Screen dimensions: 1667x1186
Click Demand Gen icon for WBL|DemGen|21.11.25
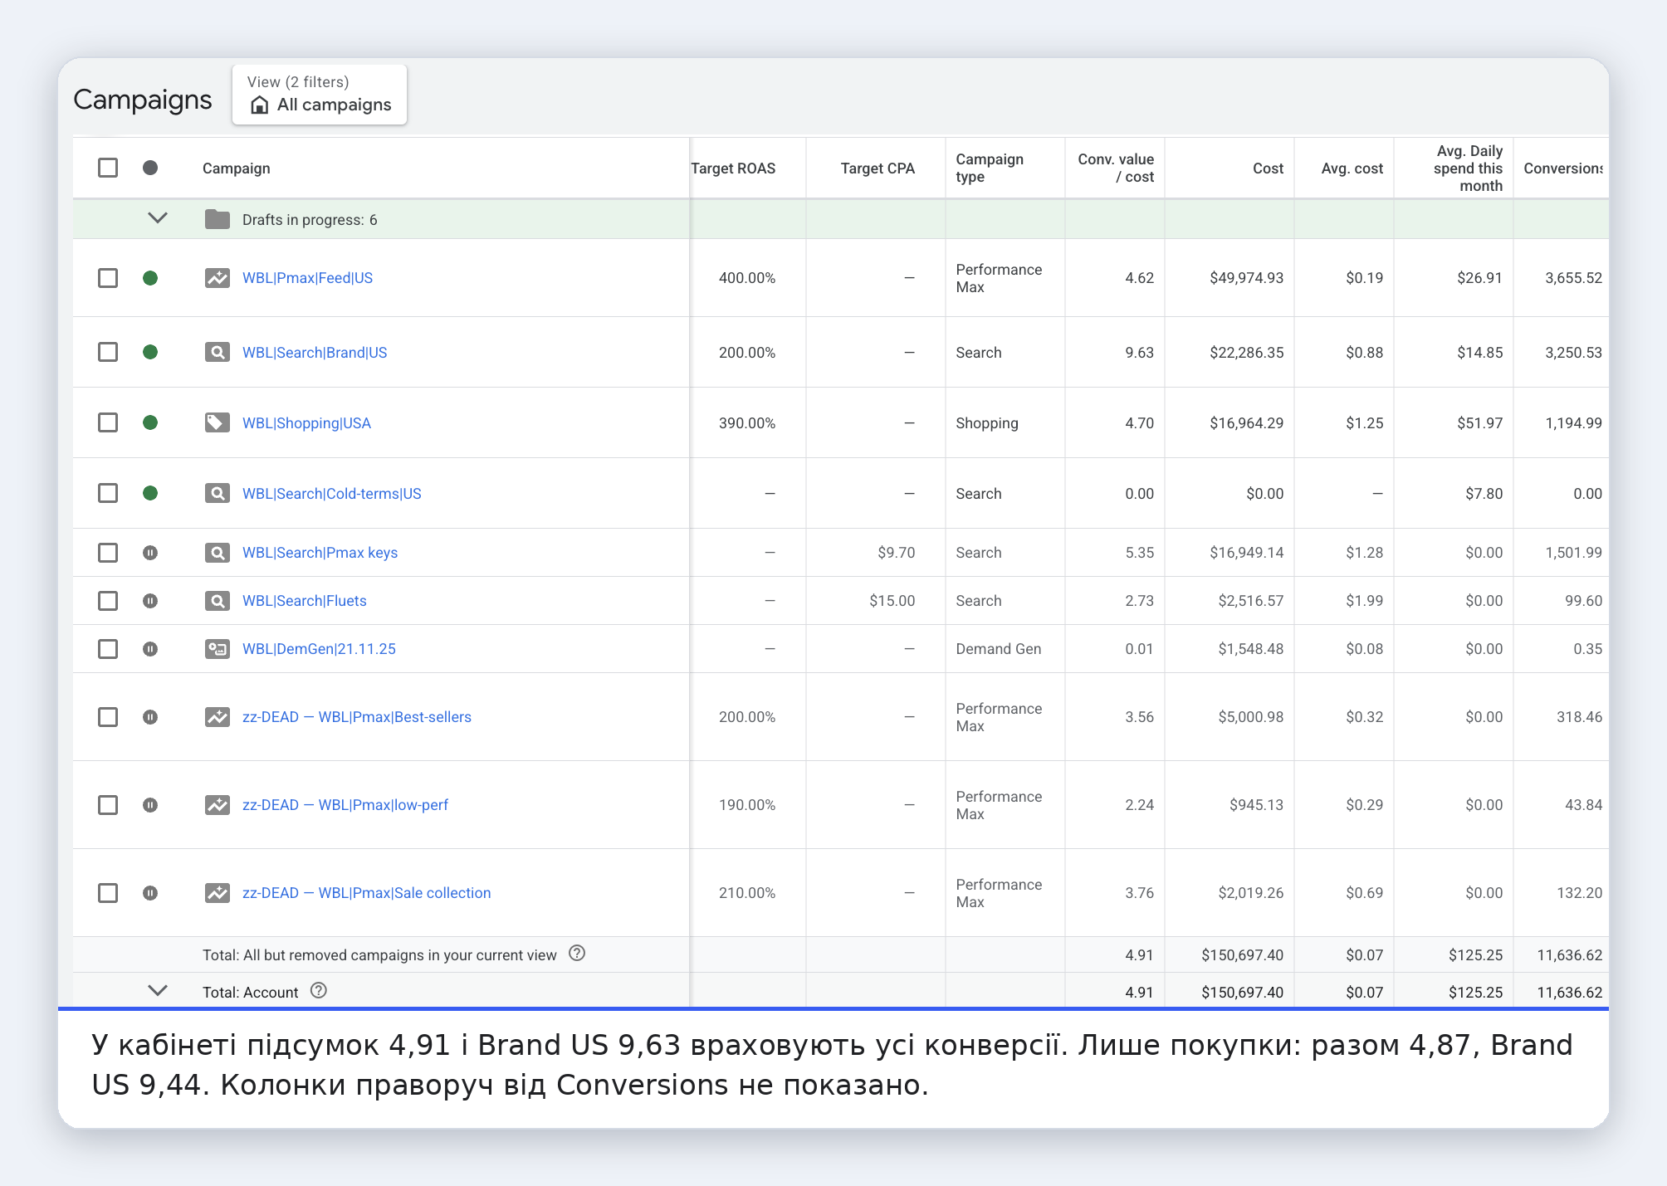(x=218, y=649)
